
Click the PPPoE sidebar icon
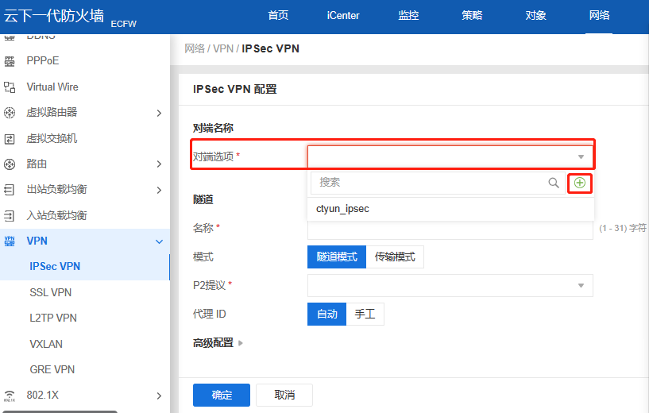point(10,61)
